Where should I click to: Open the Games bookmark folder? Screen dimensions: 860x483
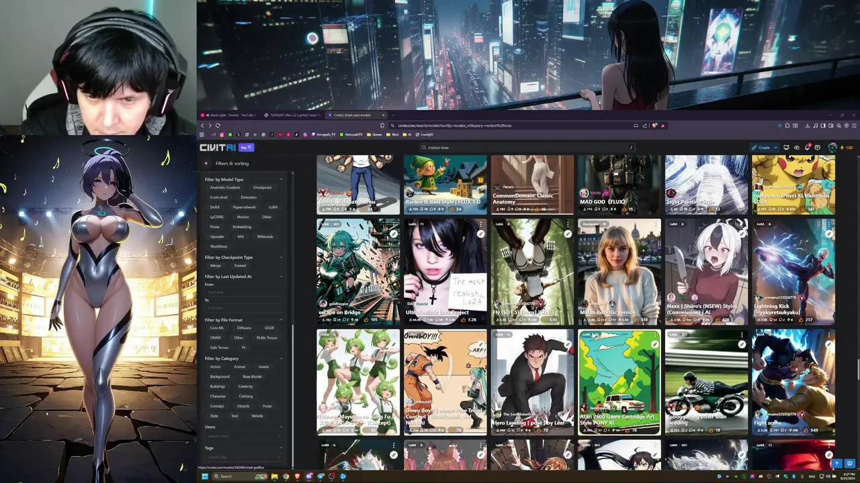374,135
